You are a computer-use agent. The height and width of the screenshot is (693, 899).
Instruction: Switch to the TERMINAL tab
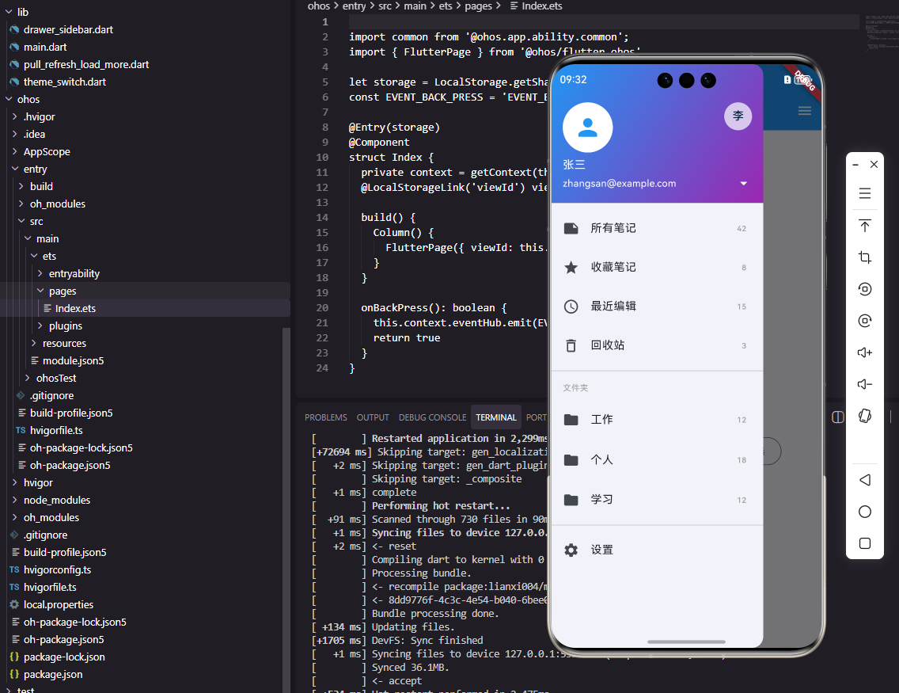[496, 417]
